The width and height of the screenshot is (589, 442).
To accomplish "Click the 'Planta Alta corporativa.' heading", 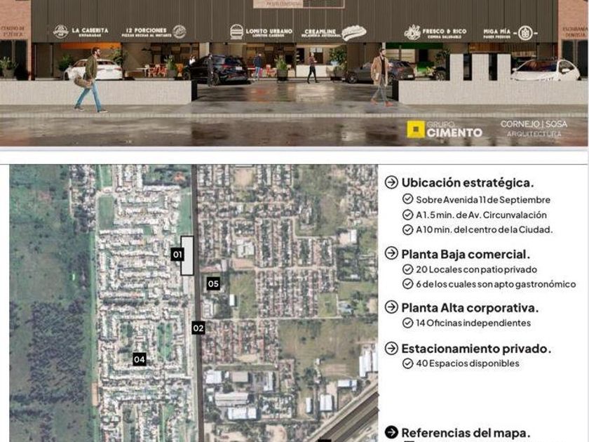I will [470, 308].
